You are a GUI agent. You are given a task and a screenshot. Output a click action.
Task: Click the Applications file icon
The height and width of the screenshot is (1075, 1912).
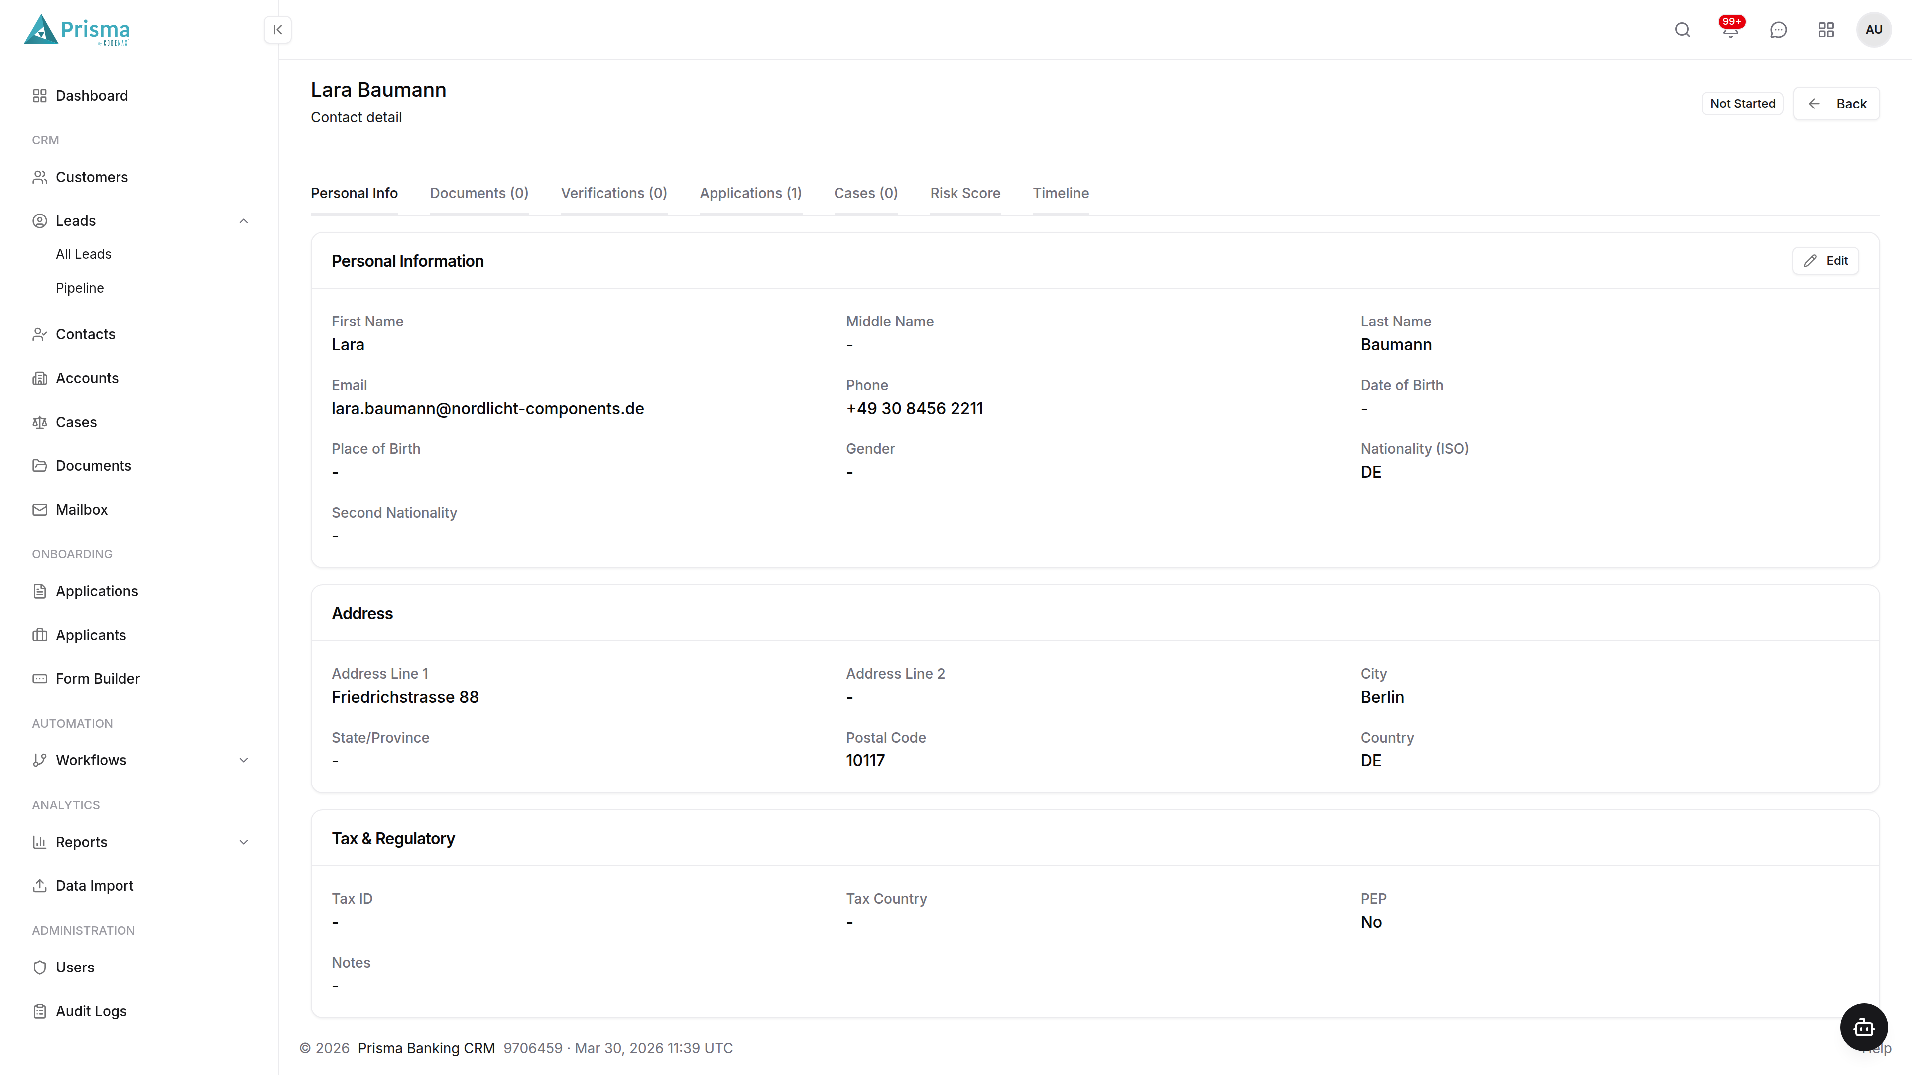point(40,591)
